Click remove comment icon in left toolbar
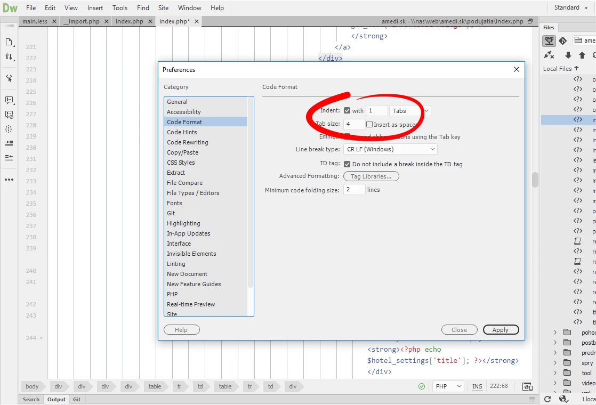The width and height of the screenshot is (596, 405). point(9,115)
